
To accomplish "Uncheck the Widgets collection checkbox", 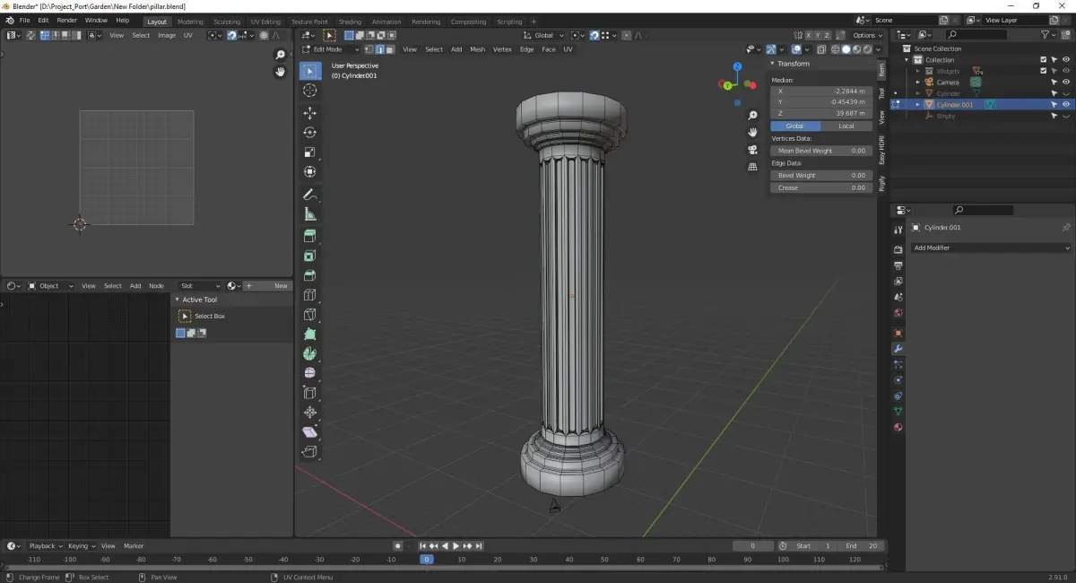I will 1043,71.
